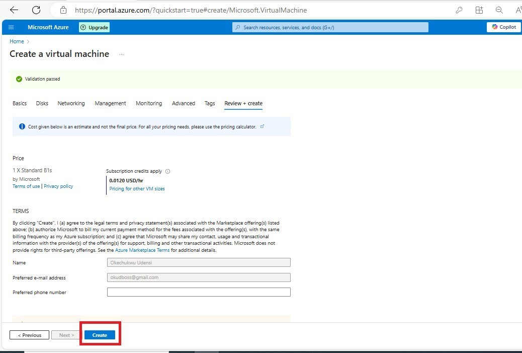Go to the Tags tab
Viewport: 522px width, 353px height.
click(x=210, y=103)
